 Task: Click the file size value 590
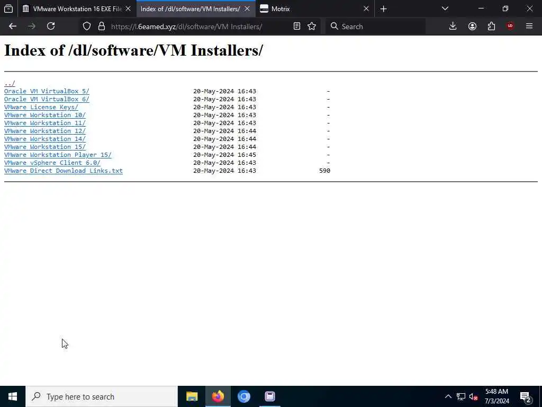(324, 171)
